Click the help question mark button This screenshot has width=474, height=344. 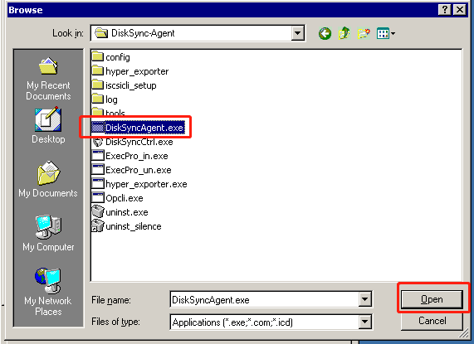pos(445,10)
